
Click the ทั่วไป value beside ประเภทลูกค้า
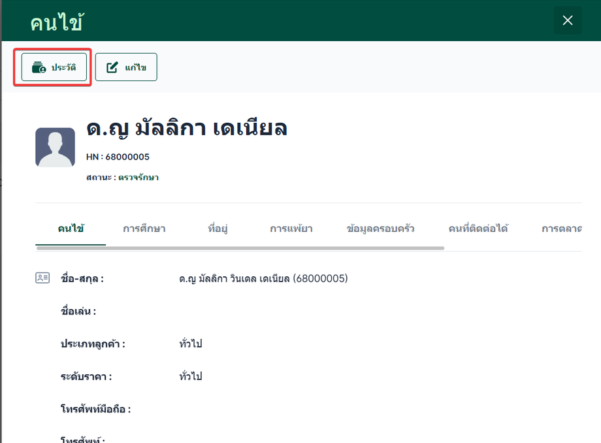click(191, 344)
